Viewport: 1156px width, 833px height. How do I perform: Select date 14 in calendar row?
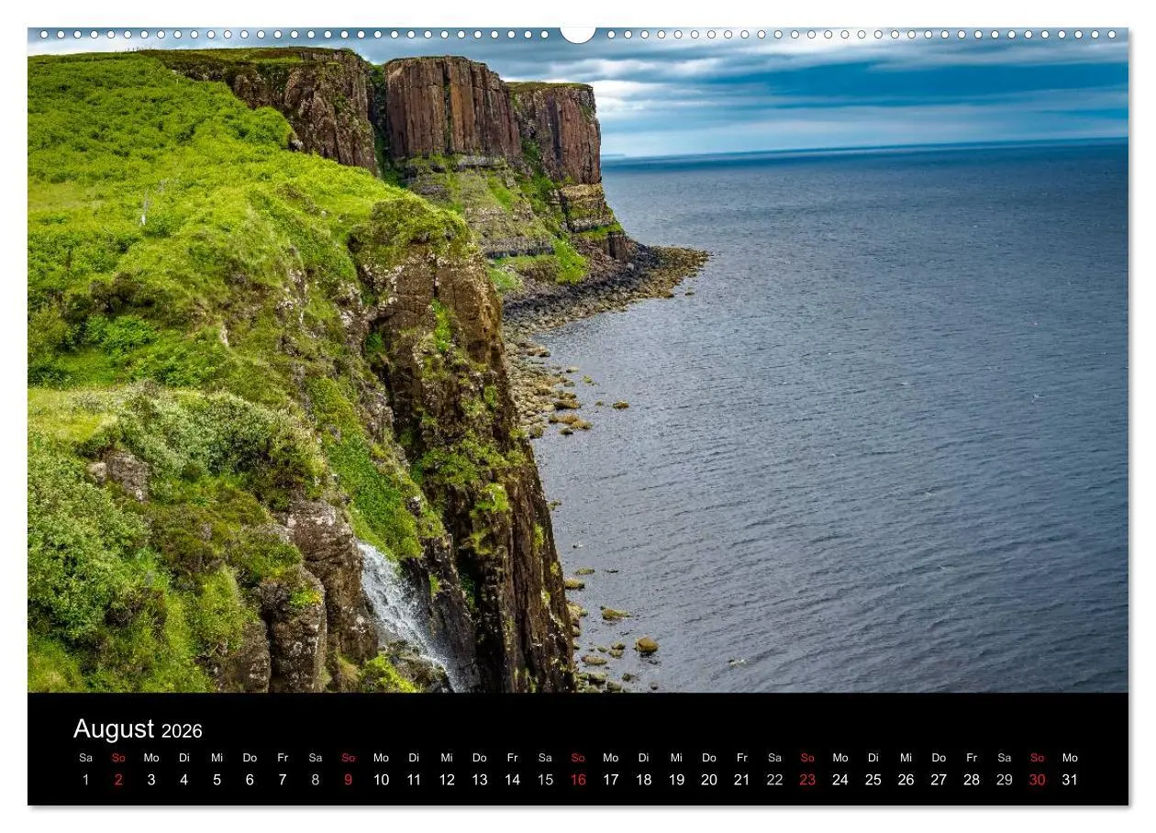(x=512, y=780)
